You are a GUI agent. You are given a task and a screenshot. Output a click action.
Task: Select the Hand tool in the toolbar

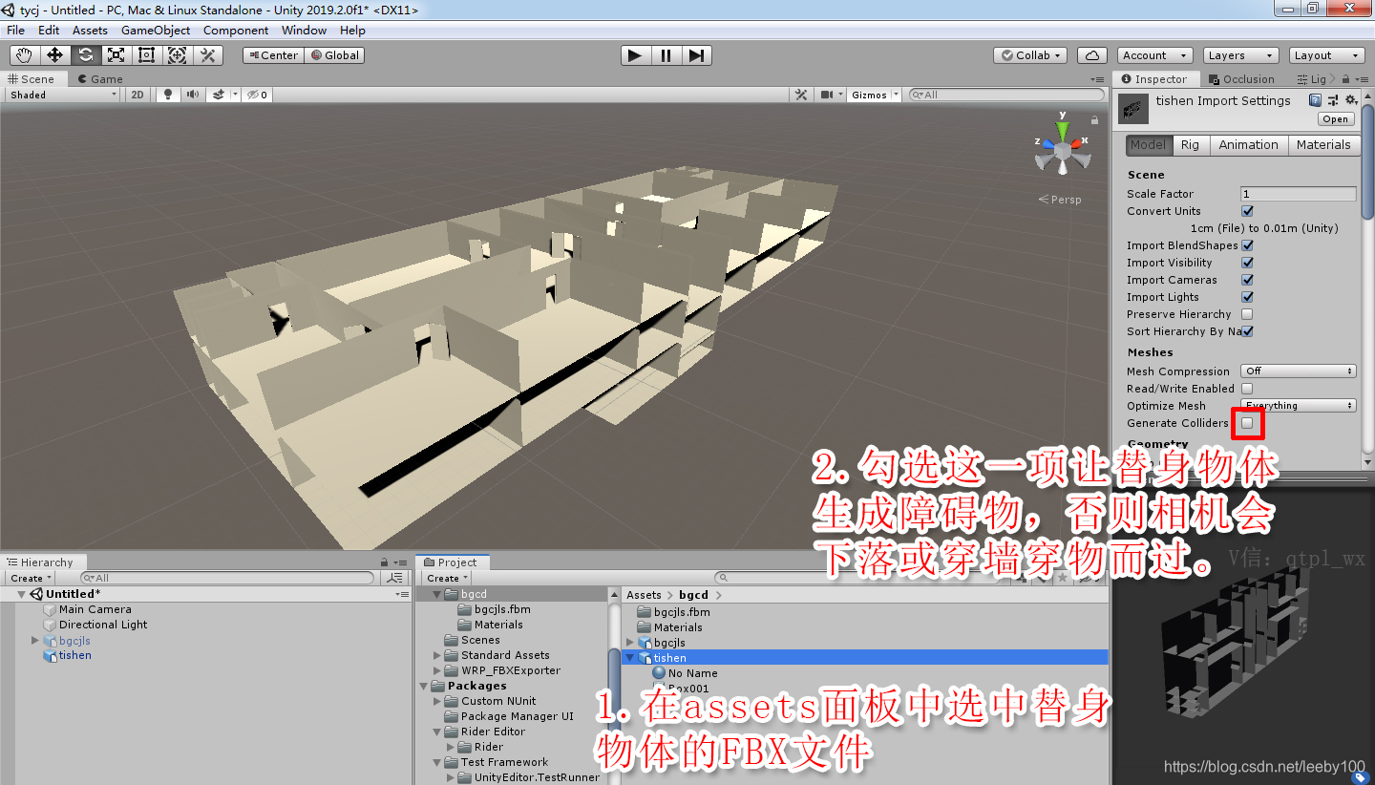pyautogui.click(x=24, y=54)
